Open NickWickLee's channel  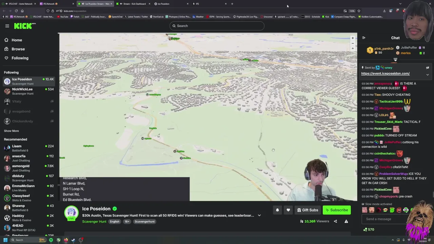point(29,91)
